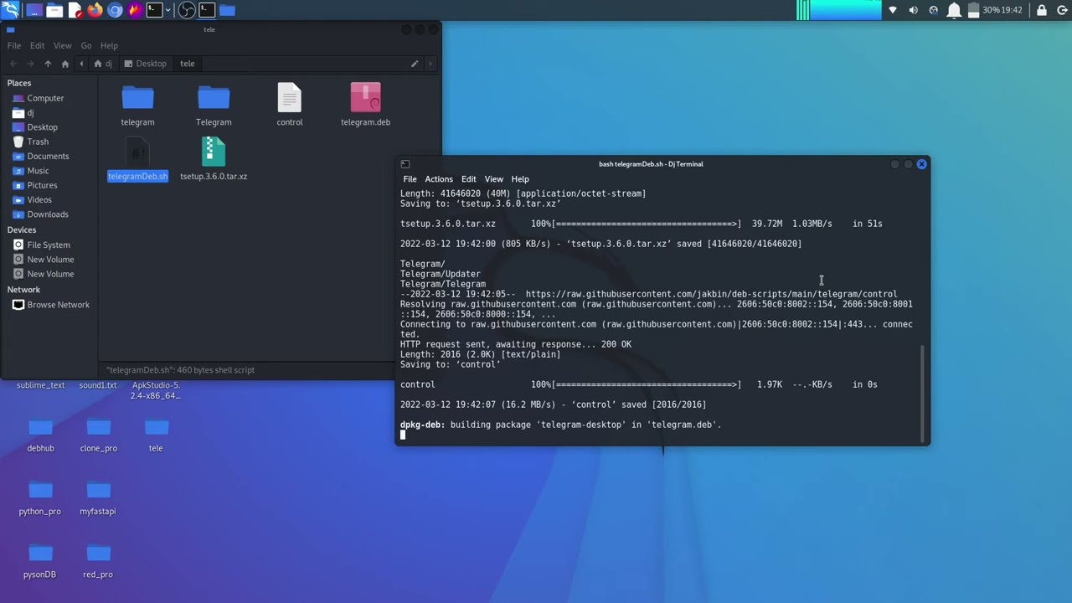The width and height of the screenshot is (1072, 603).
Task: Select the capitalized Telegram folder
Action: pyautogui.click(x=214, y=106)
